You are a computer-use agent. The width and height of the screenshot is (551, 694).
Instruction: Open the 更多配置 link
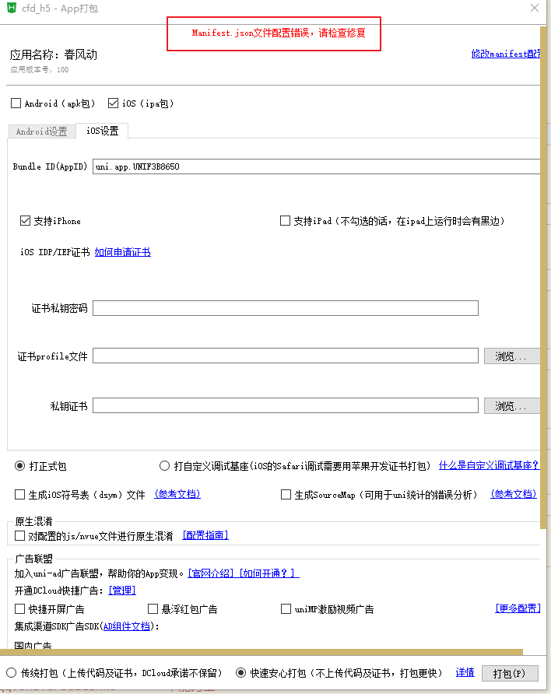click(x=518, y=608)
